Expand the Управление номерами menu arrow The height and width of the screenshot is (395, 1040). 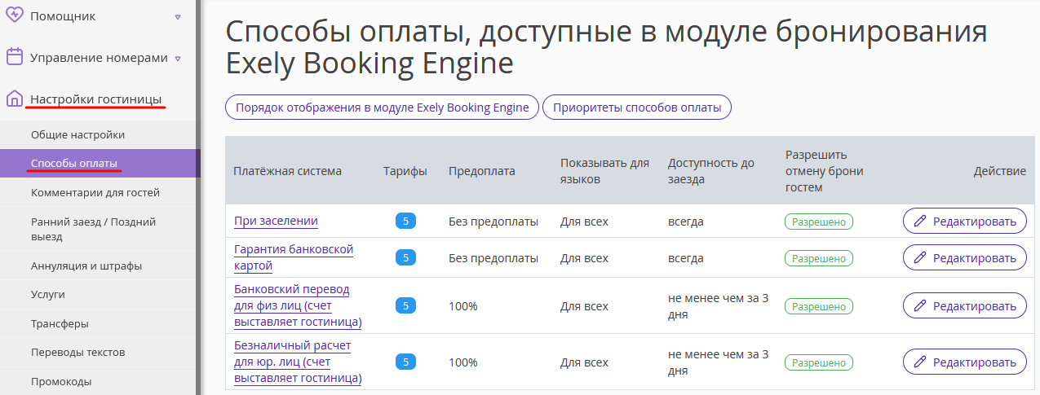click(178, 59)
